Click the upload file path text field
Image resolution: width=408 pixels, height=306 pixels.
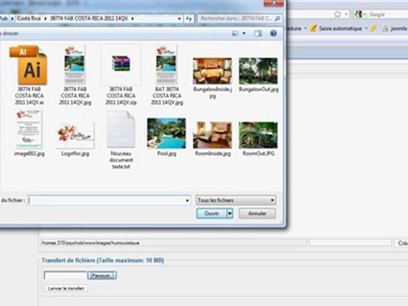point(65,275)
